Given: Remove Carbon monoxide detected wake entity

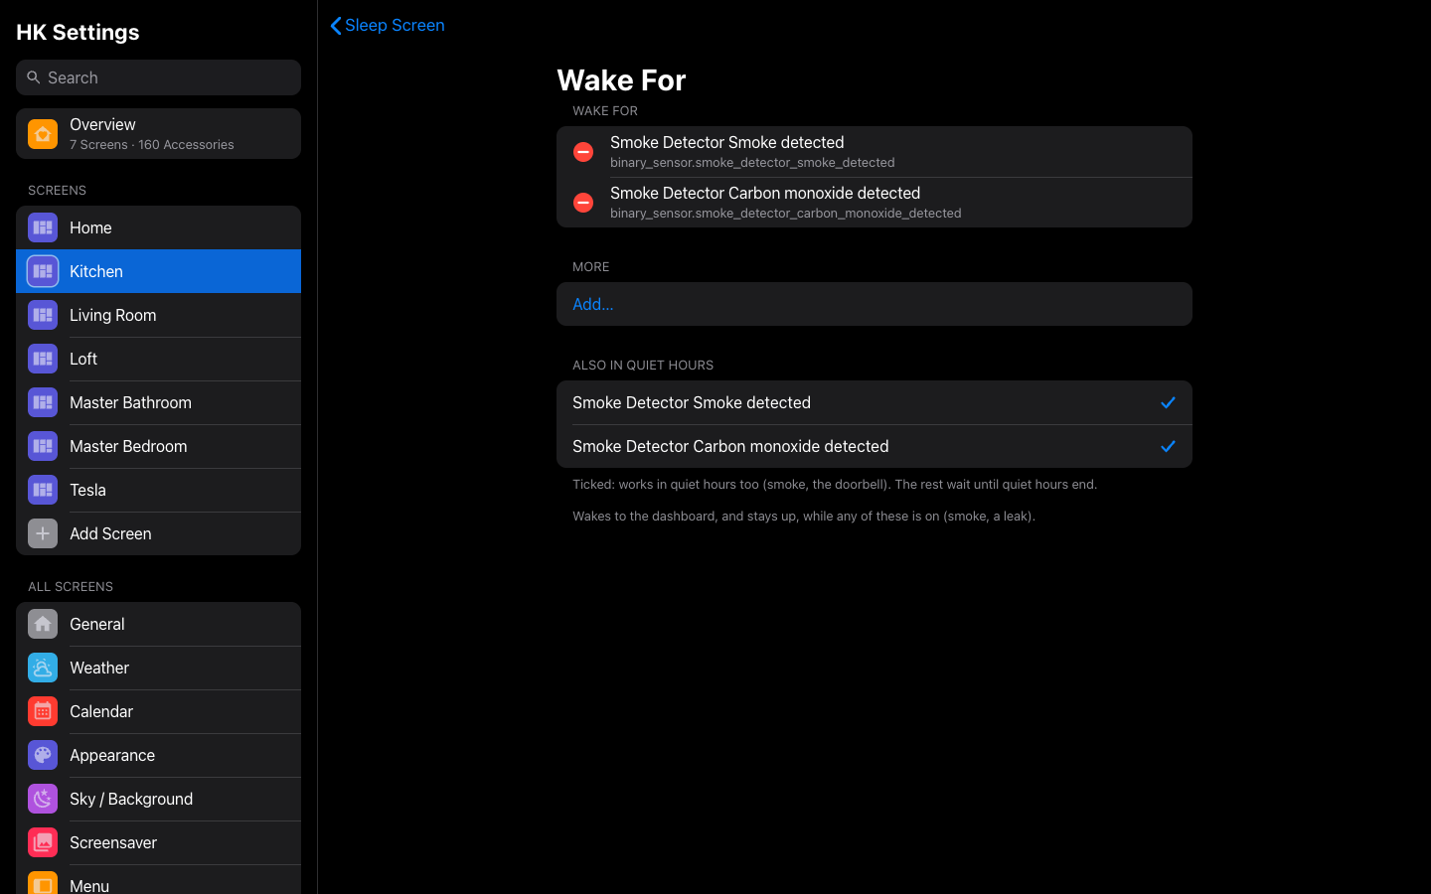Looking at the screenshot, I should tap(583, 203).
